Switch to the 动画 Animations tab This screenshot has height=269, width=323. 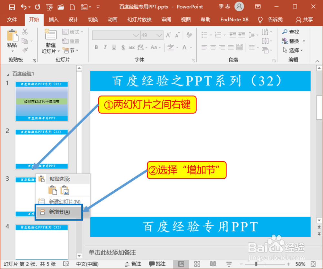pos(112,20)
